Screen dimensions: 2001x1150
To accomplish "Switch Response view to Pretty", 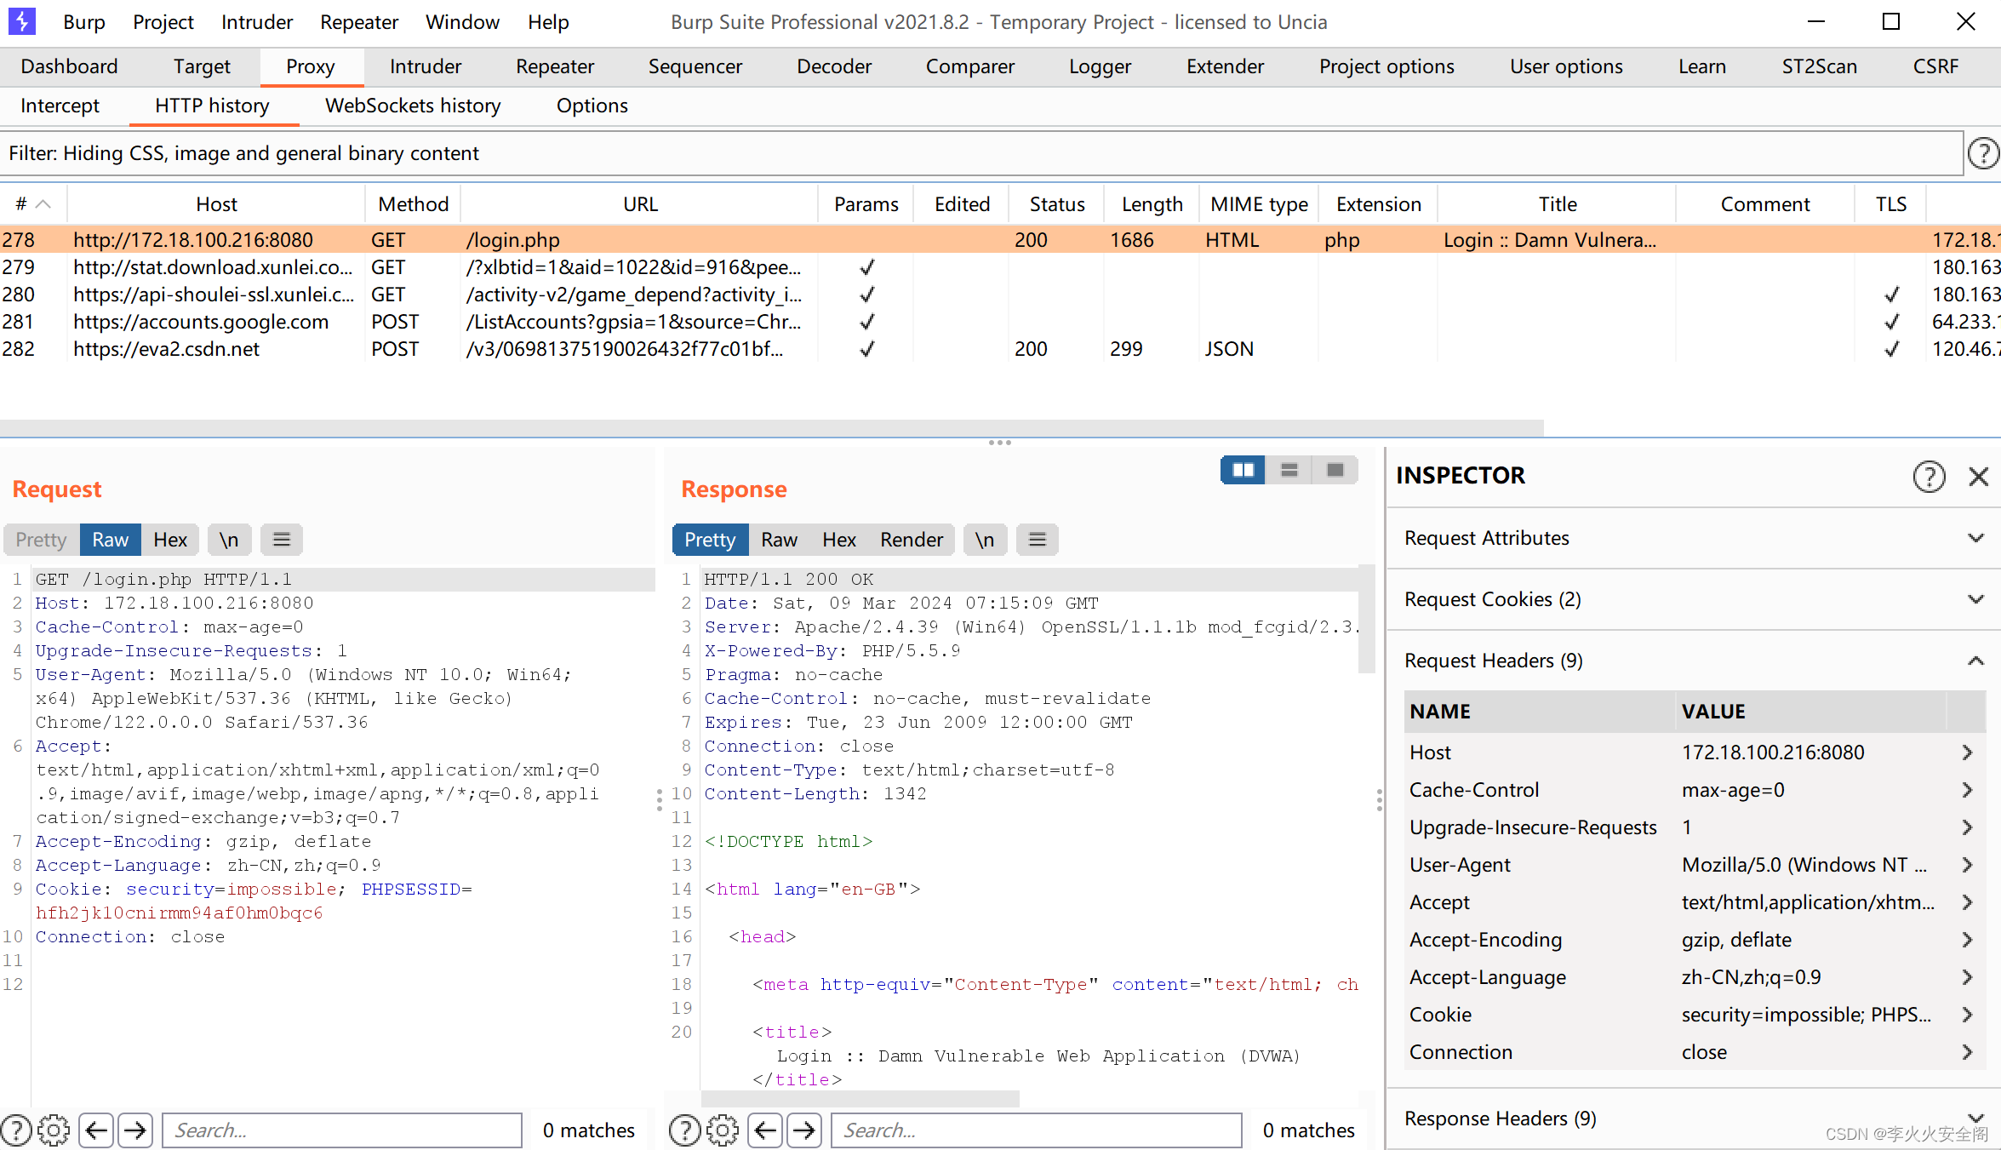I will coord(710,540).
